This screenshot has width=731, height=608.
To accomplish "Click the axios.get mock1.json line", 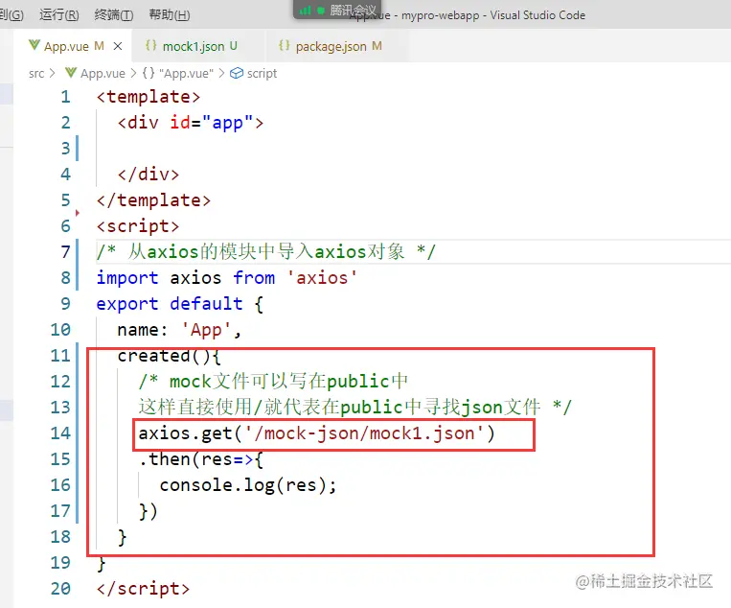I will pyautogui.click(x=316, y=433).
